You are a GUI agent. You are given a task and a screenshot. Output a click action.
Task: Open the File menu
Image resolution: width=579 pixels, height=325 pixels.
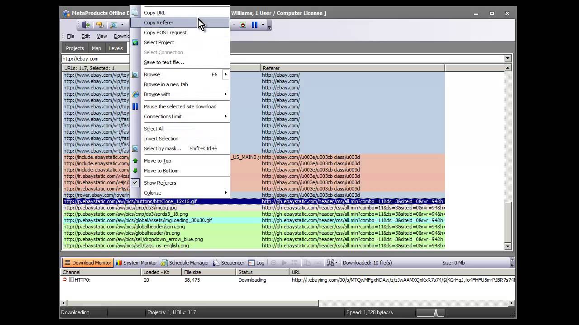pyautogui.click(x=71, y=36)
